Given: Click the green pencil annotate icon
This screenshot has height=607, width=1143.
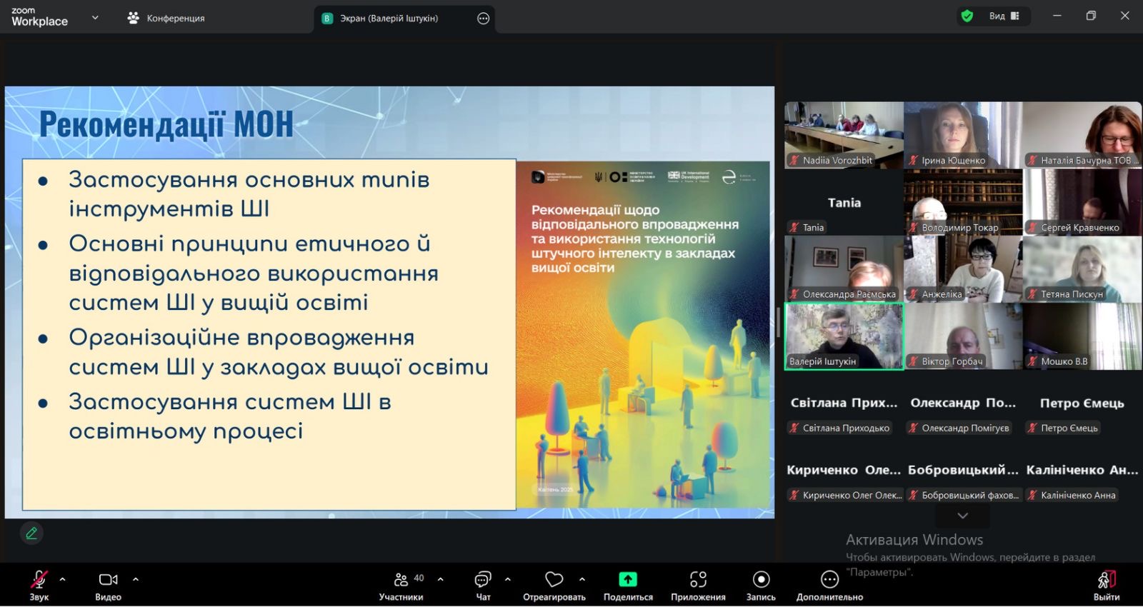Looking at the screenshot, I should tap(31, 533).
